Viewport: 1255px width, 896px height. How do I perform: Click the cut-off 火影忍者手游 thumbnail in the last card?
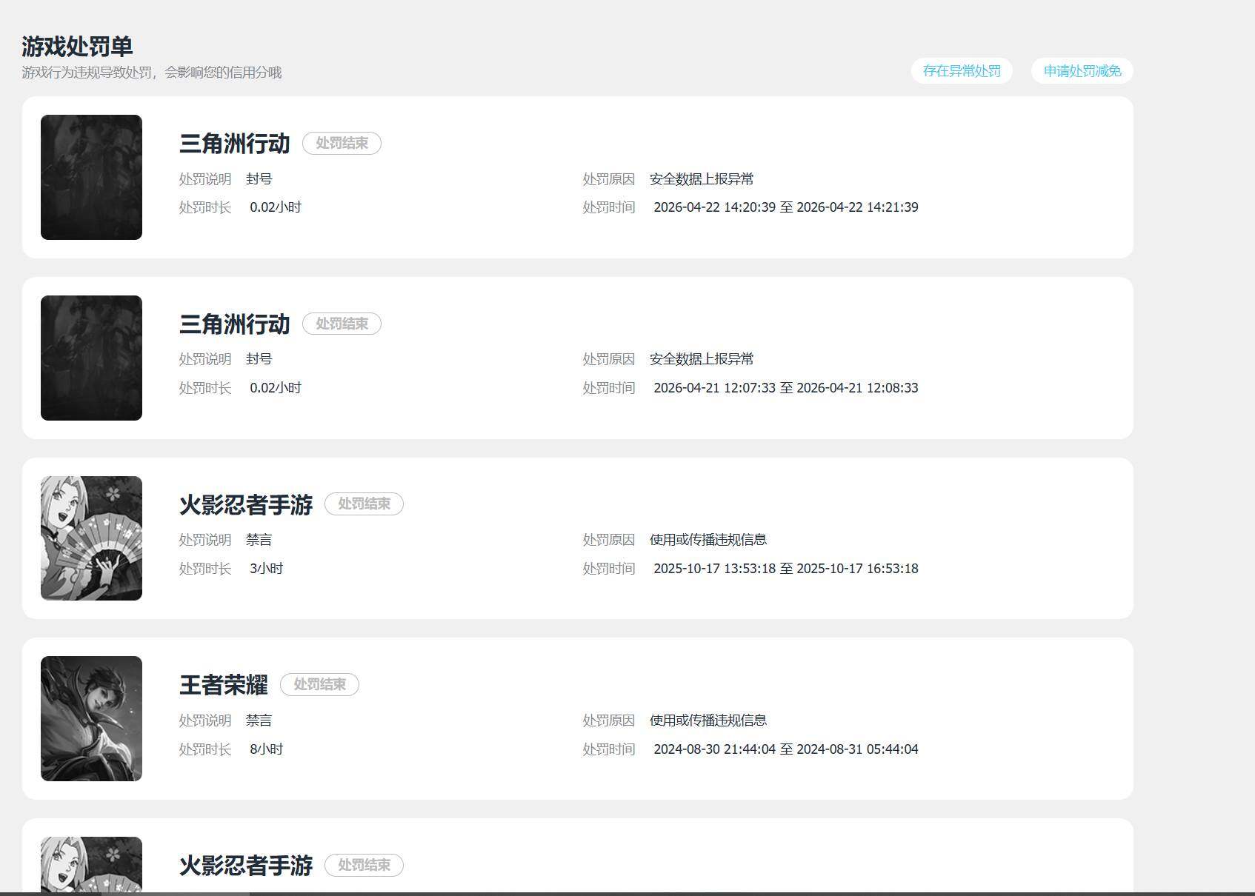click(91, 864)
